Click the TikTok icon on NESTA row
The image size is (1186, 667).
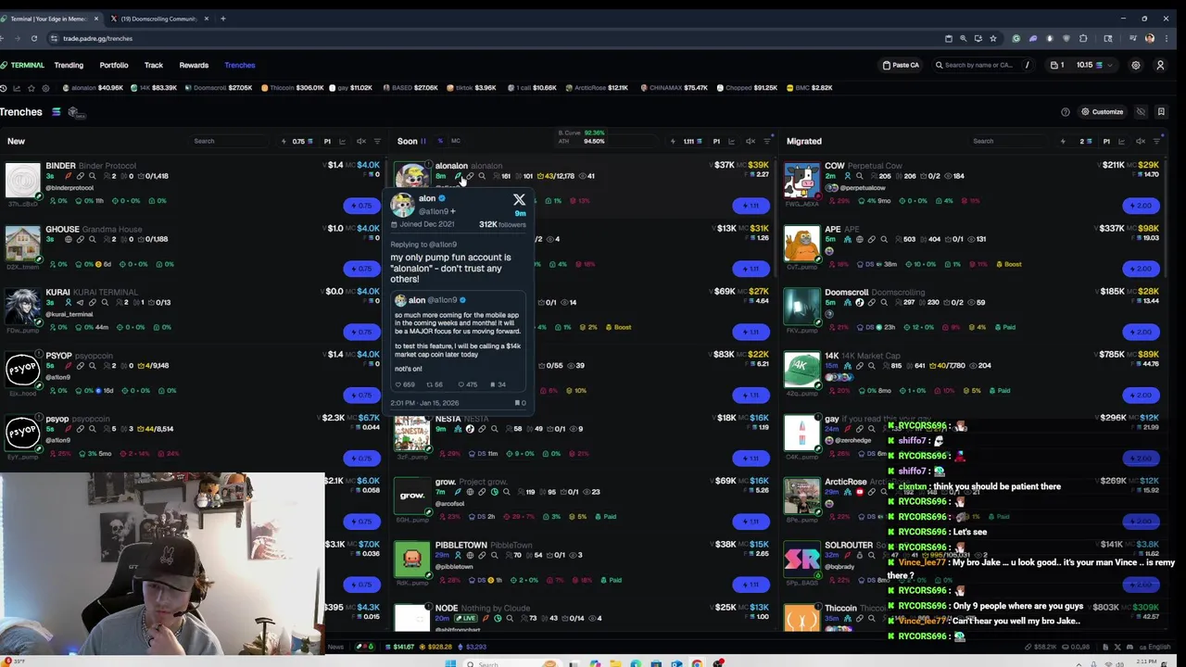[x=469, y=429]
